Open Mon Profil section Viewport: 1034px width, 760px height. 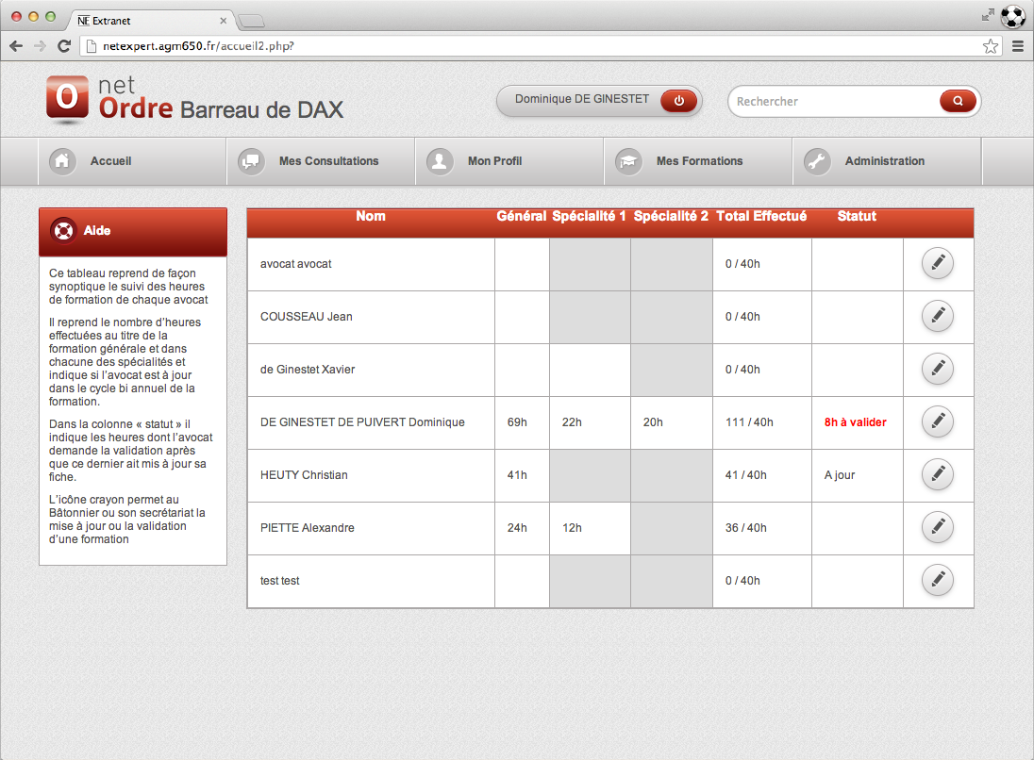tap(494, 161)
